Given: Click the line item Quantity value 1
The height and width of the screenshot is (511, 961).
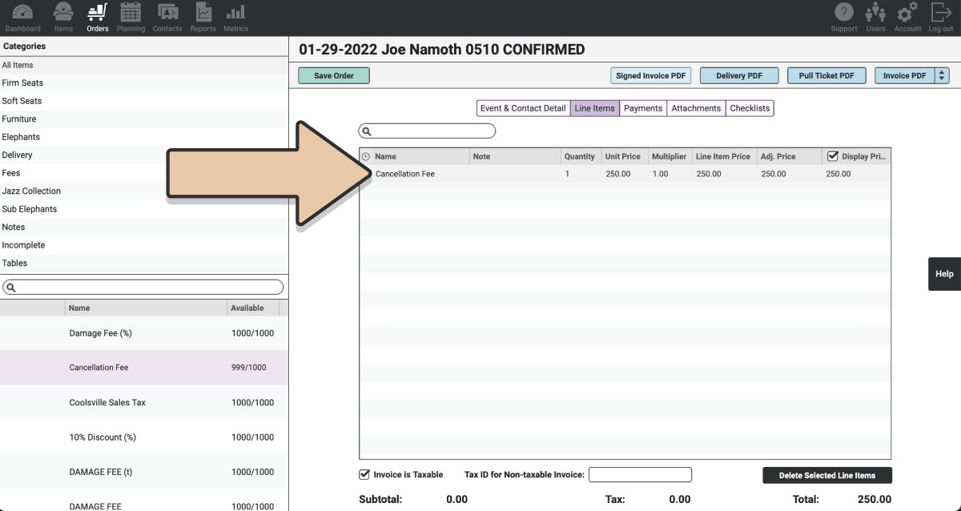Looking at the screenshot, I should pos(567,174).
